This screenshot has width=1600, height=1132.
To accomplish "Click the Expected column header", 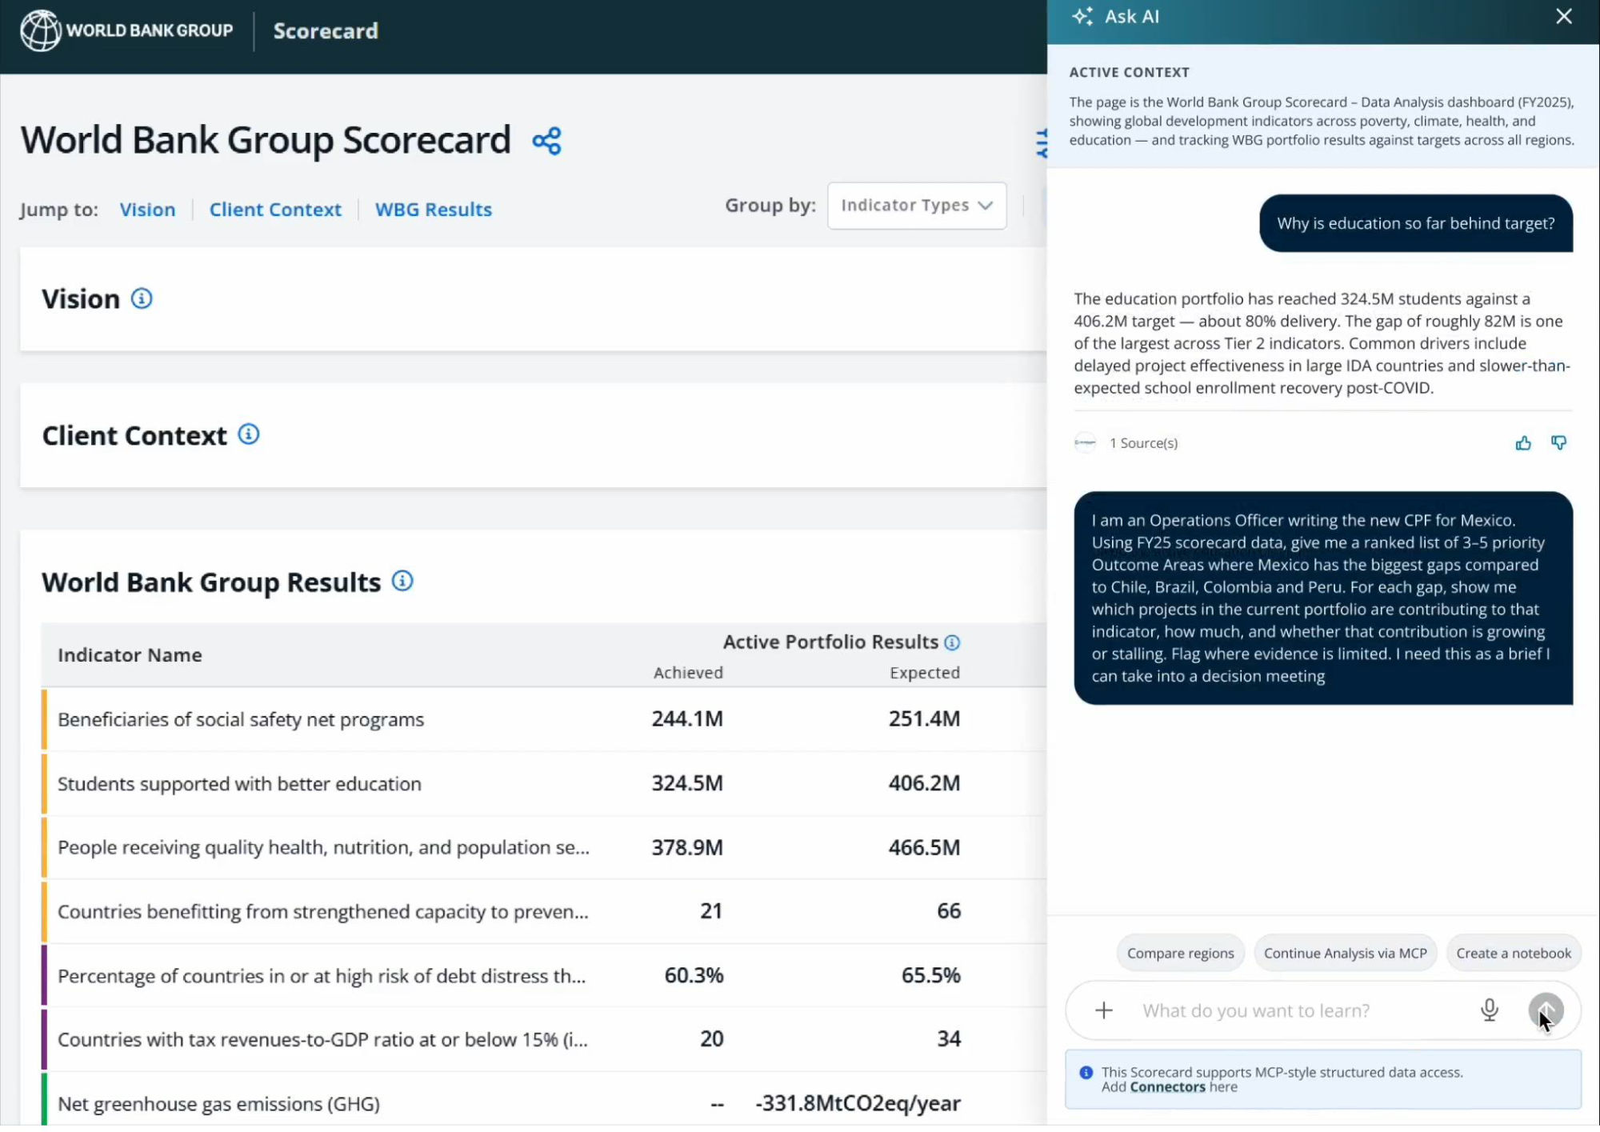I will (x=925, y=673).
